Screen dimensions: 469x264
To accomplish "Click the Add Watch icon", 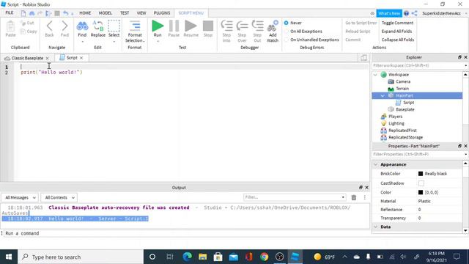I will click(x=273, y=26).
